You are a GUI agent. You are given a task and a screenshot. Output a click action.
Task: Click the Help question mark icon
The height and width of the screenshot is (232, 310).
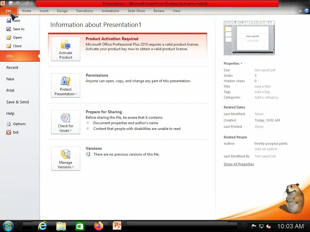click(306, 11)
